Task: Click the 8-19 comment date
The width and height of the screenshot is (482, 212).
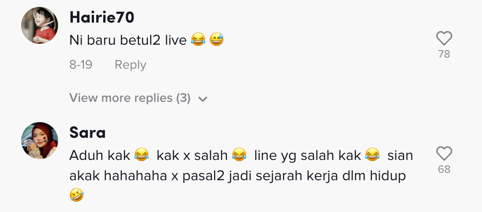Action: tap(81, 65)
